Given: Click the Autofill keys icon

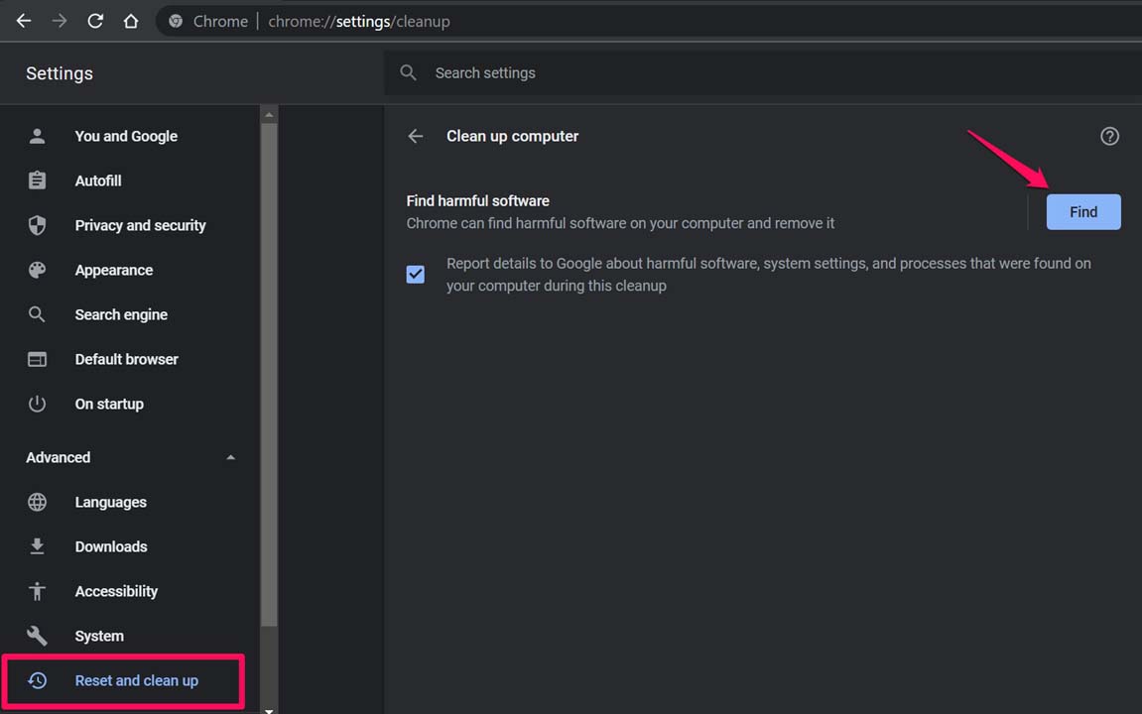Looking at the screenshot, I should [x=37, y=180].
